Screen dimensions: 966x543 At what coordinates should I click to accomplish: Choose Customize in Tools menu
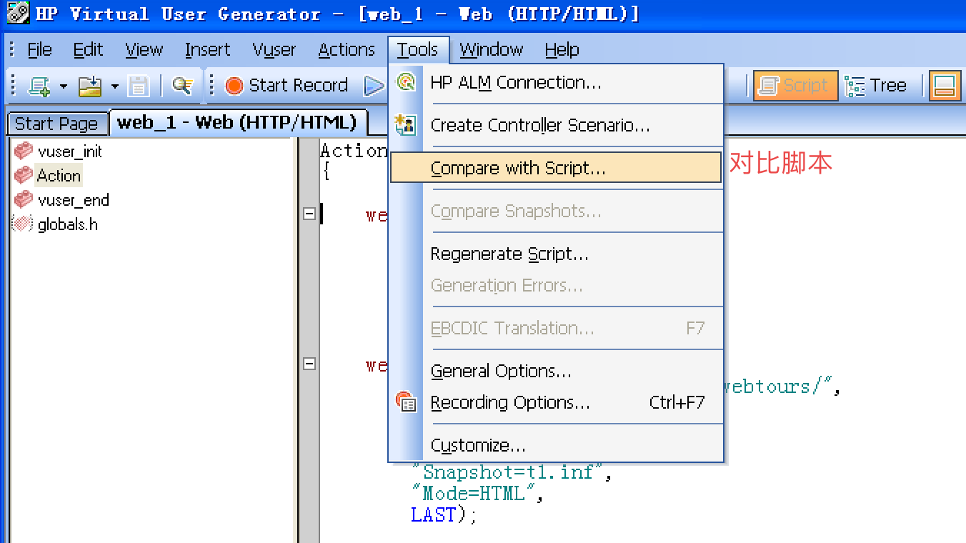click(x=556, y=446)
